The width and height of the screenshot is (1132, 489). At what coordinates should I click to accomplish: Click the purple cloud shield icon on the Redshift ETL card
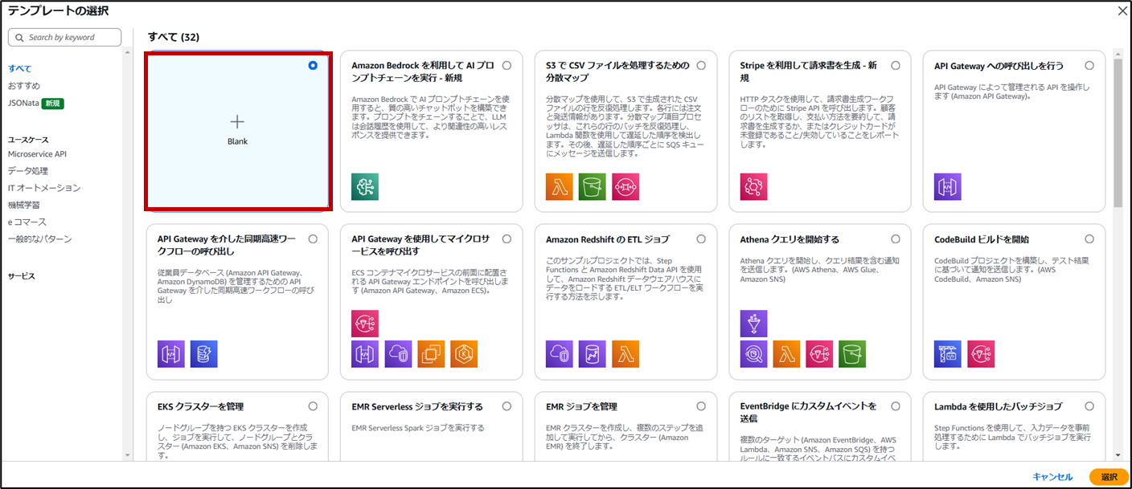point(560,354)
